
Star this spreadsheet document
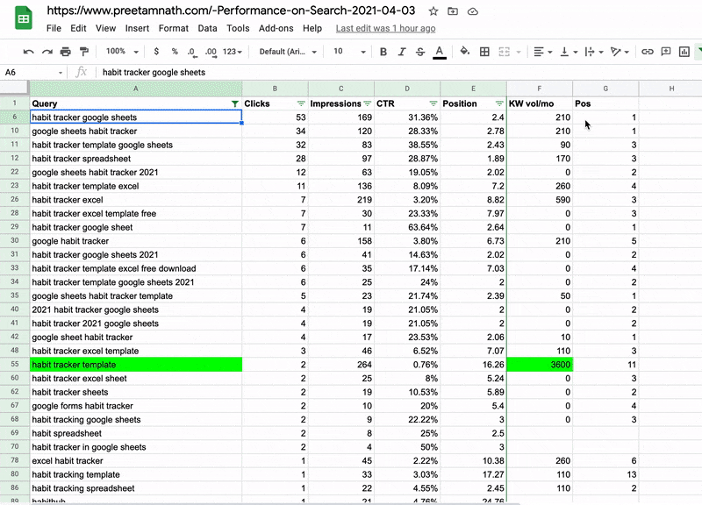coord(433,11)
